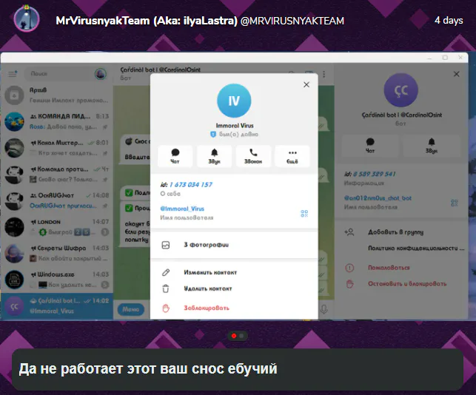
Task: Open Политика конфиденциальности link
Action: click(416, 248)
